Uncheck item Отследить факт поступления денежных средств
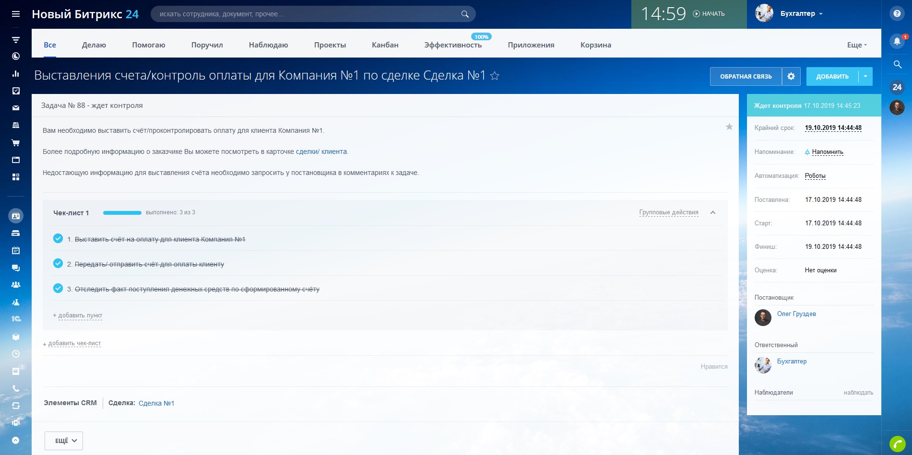 pos(58,288)
